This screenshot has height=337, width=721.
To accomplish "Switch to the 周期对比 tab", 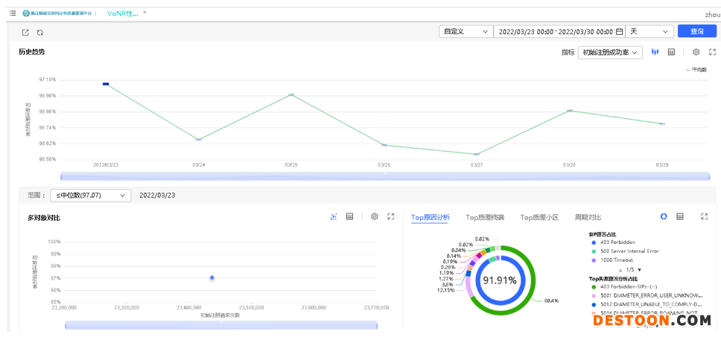I will [x=586, y=217].
